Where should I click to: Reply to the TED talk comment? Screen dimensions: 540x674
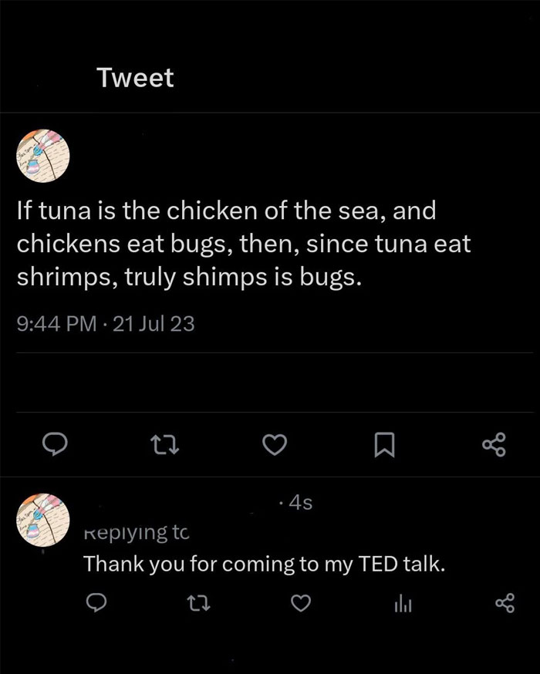click(95, 605)
